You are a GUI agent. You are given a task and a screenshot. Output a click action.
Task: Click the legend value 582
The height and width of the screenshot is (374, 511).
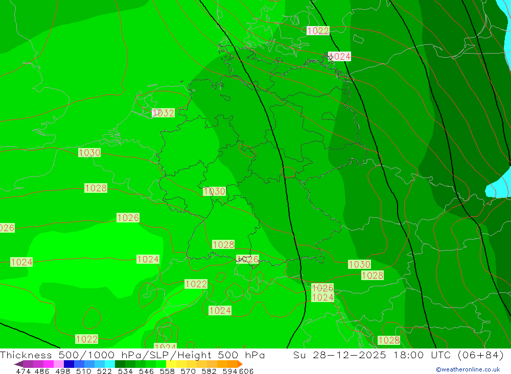coord(208,371)
